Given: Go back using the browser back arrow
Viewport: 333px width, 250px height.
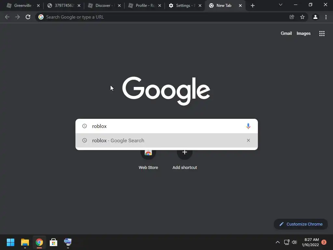Looking at the screenshot, I should pos(7,17).
